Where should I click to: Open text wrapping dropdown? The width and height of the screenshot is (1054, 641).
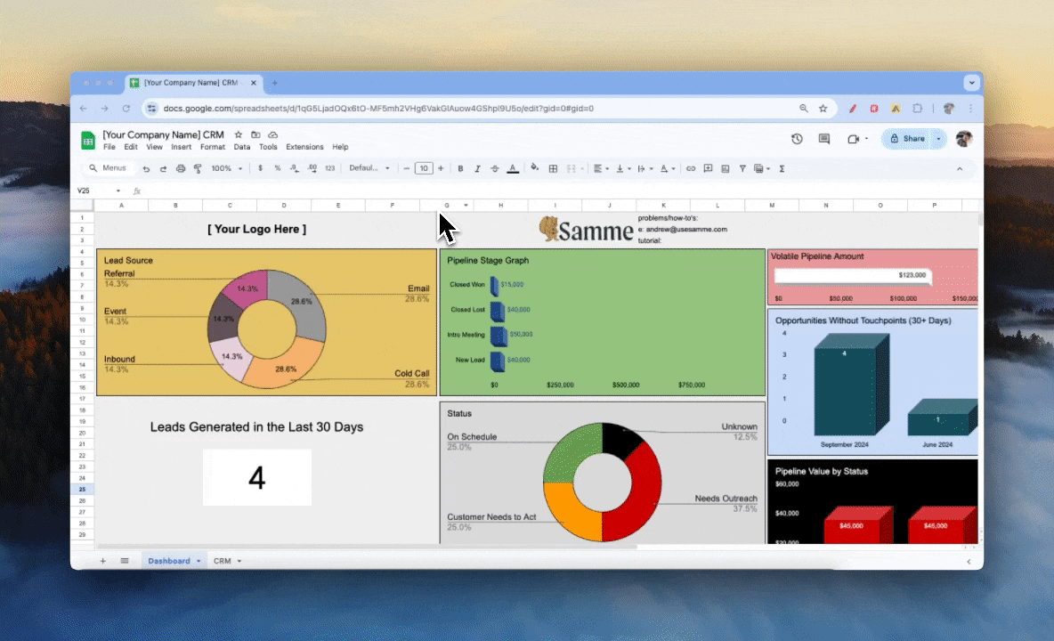(645, 168)
